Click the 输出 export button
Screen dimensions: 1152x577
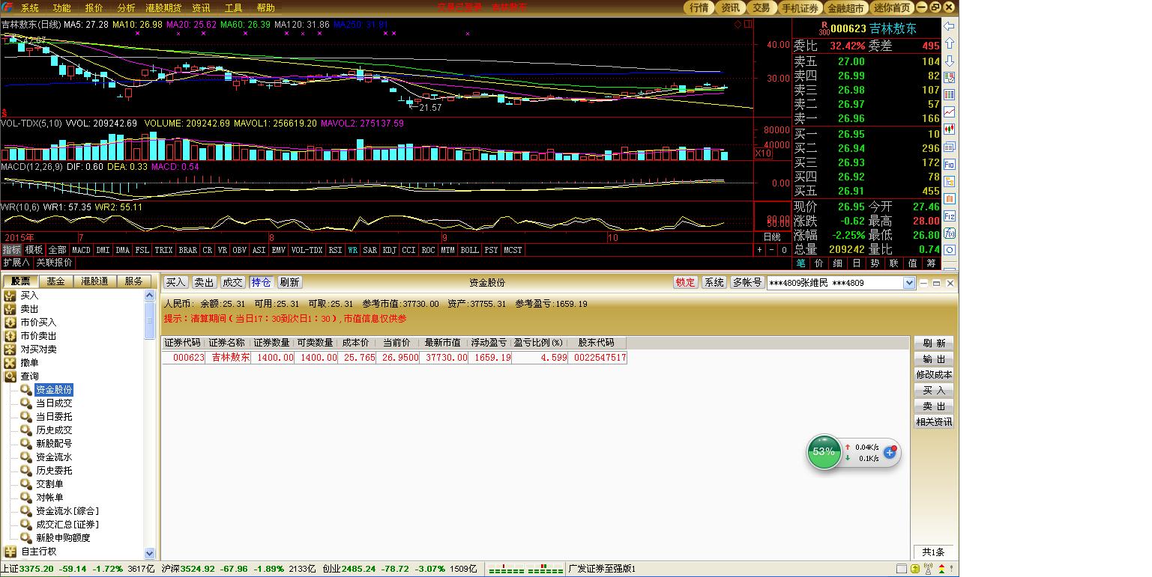point(934,358)
